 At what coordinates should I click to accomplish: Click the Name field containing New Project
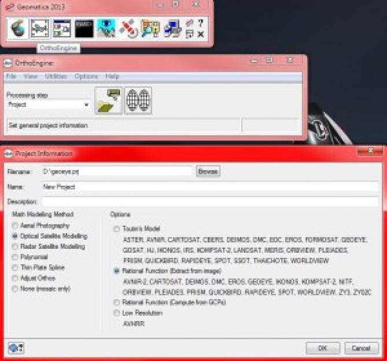point(210,187)
